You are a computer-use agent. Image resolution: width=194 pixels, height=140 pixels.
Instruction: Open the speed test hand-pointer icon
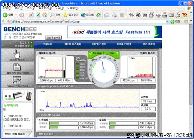point(17,54)
